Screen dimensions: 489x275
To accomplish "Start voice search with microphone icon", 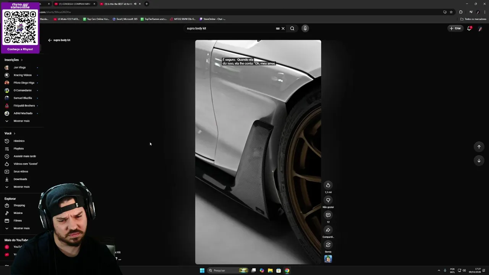I will (x=305, y=28).
